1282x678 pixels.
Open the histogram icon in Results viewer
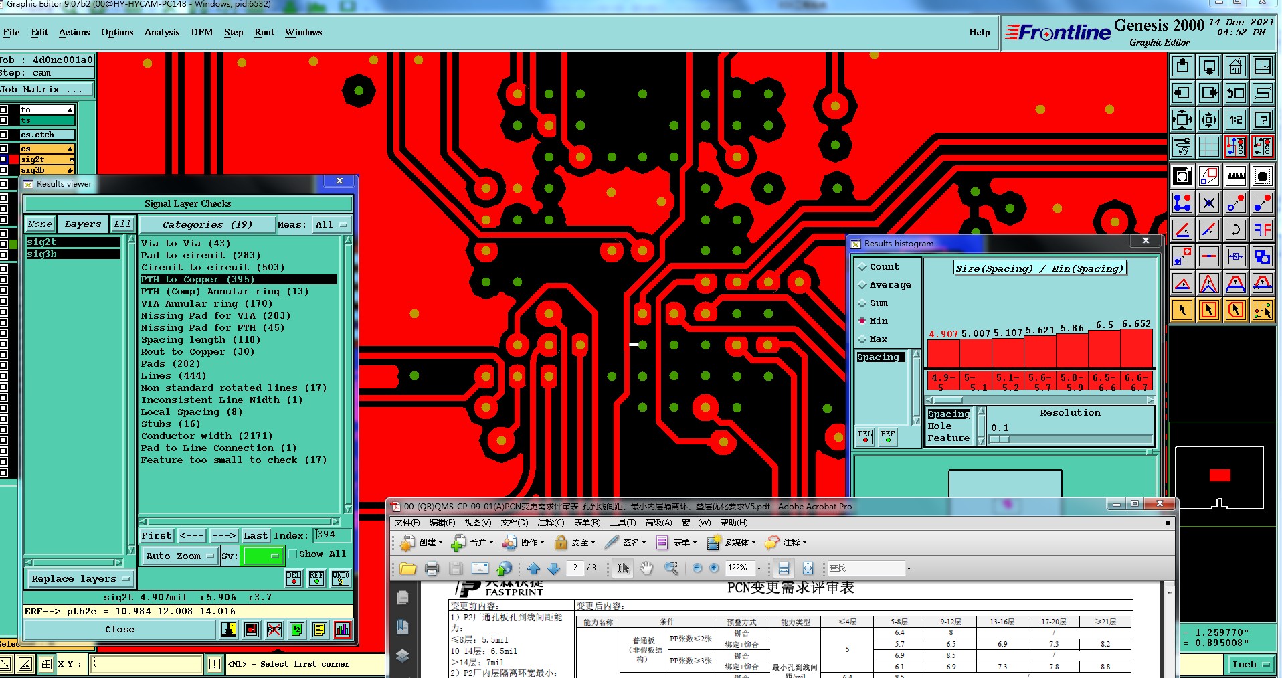[x=343, y=630]
